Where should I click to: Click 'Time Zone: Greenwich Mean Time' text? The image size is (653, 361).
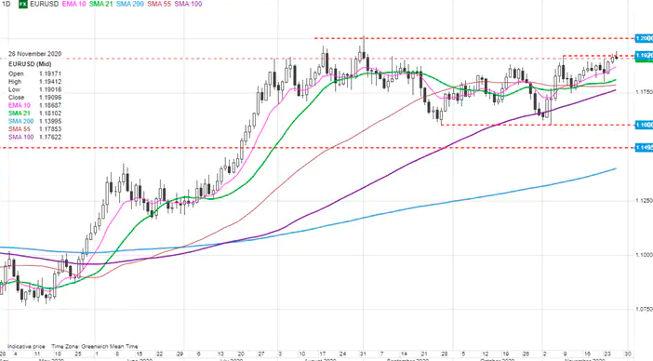tap(95, 346)
